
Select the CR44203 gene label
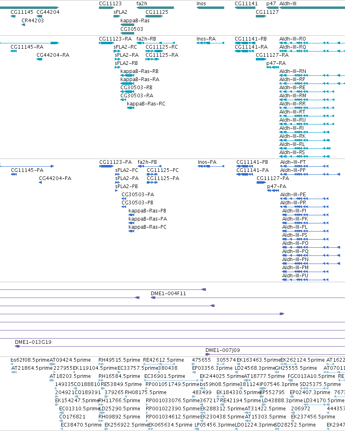pos(32,21)
